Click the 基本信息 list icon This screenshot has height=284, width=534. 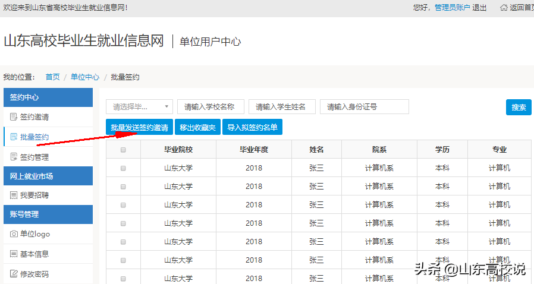click(14, 254)
